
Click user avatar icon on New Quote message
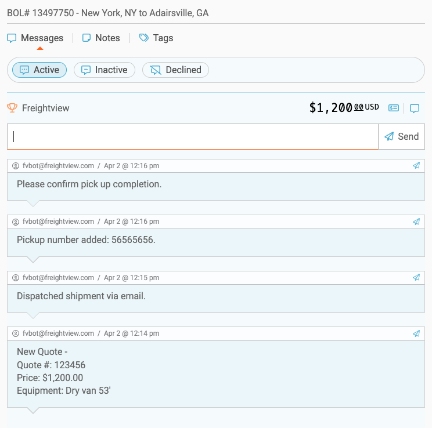(x=16, y=333)
